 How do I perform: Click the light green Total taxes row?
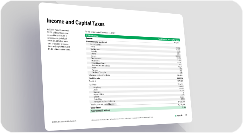138,110
